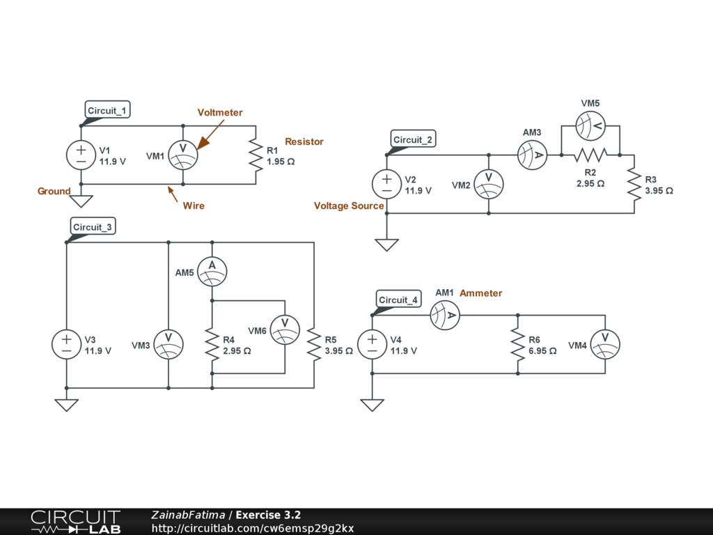The width and height of the screenshot is (713, 535).
Task: Select the VM2 voltmeter in Circuit_2
Action: click(x=489, y=184)
